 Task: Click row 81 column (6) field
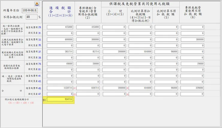pos(192,70)
